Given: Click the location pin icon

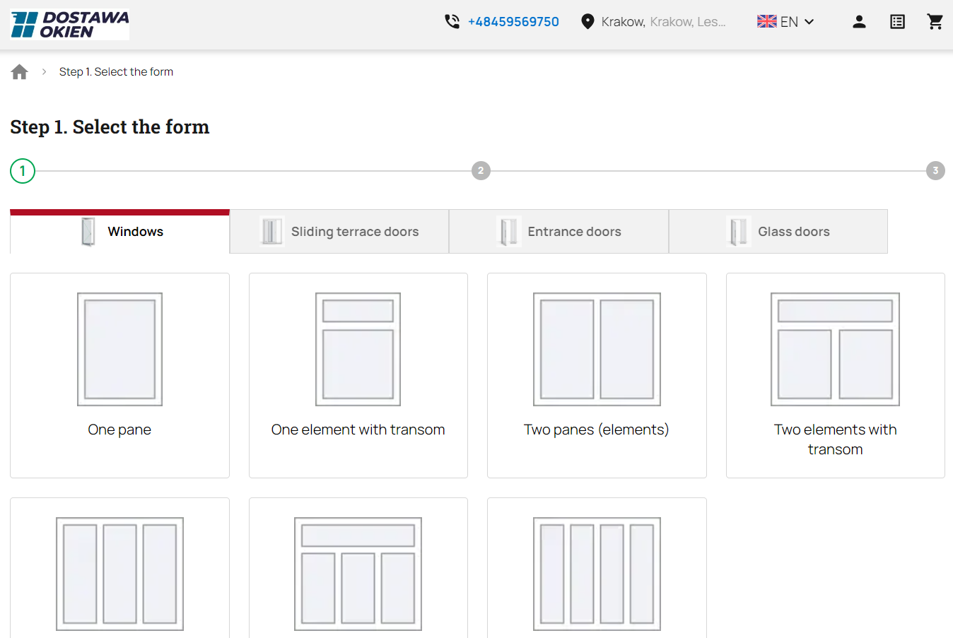Looking at the screenshot, I should pyautogui.click(x=587, y=21).
